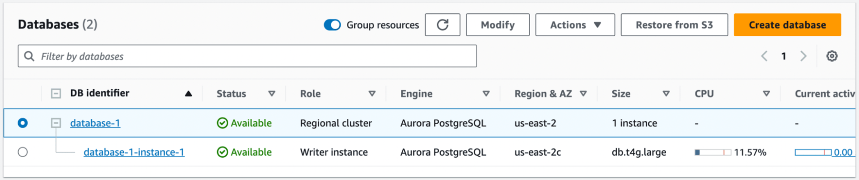The height and width of the screenshot is (180, 859).
Task: Click the us-east-2c region cell
Action: click(538, 152)
